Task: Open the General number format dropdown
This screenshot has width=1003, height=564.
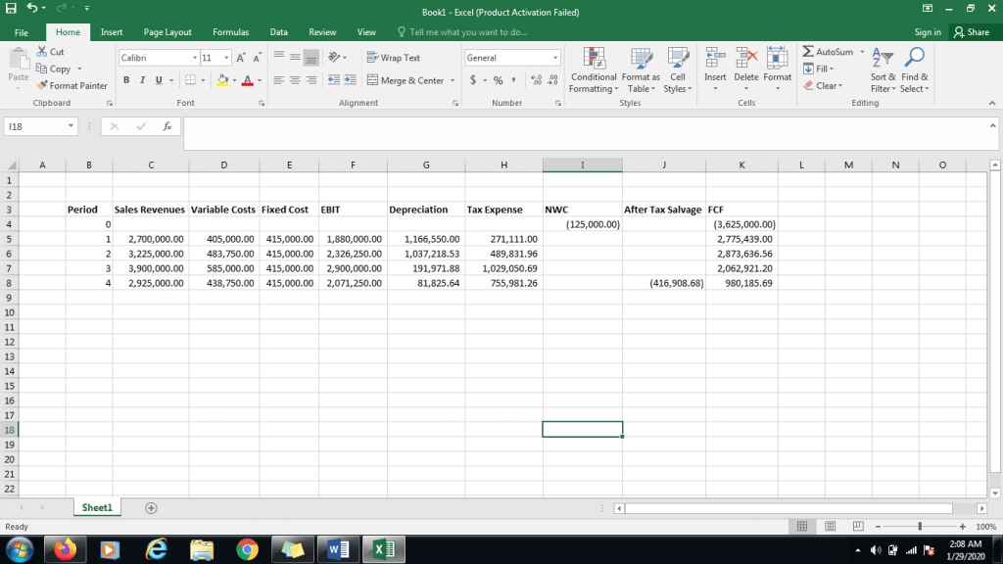Action: pyautogui.click(x=556, y=58)
